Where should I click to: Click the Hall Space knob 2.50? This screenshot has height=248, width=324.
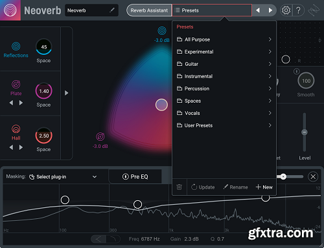click(x=44, y=136)
